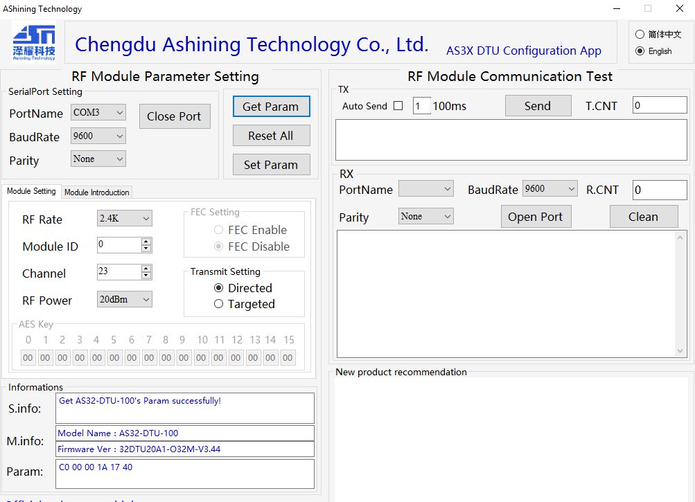Toggle the Auto Send checkbox
The image size is (695, 502).
click(398, 105)
